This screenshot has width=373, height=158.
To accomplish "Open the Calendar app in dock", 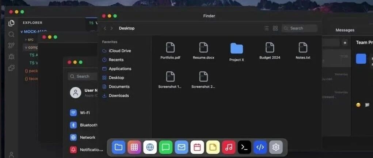I will point(197,147).
